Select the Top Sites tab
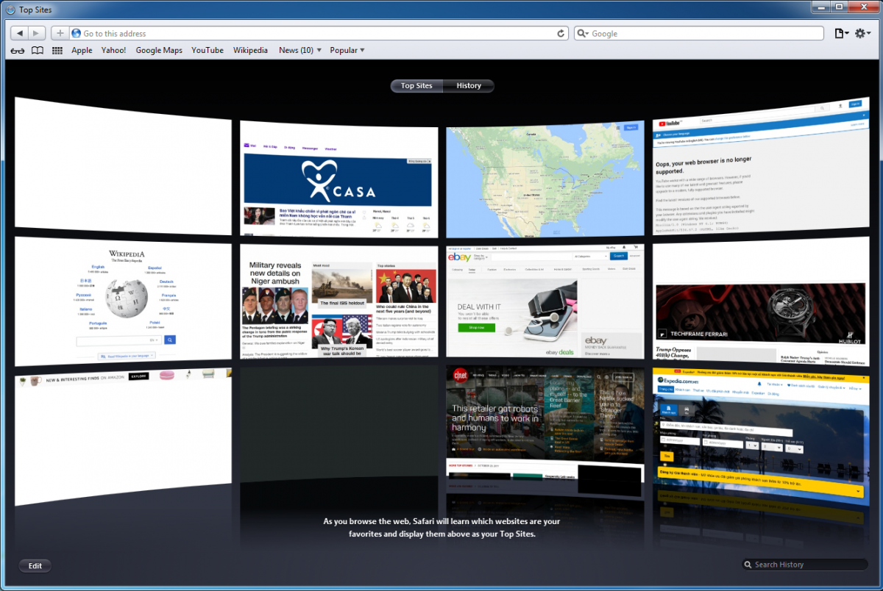The height and width of the screenshot is (591, 883). click(416, 86)
